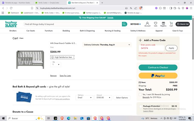Viewport: 194px width, 121px height.
Task: Open the Bath & Diapering menu
Action: (x=87, y=31)
